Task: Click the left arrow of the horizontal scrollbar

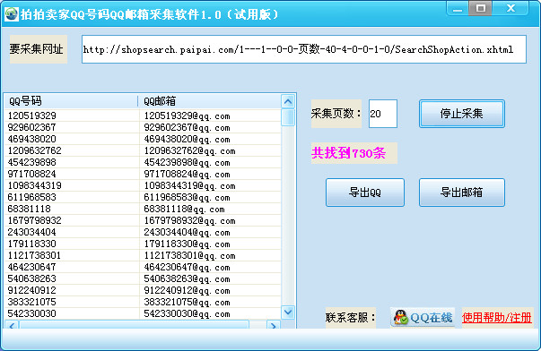Action: click(12, 325)
